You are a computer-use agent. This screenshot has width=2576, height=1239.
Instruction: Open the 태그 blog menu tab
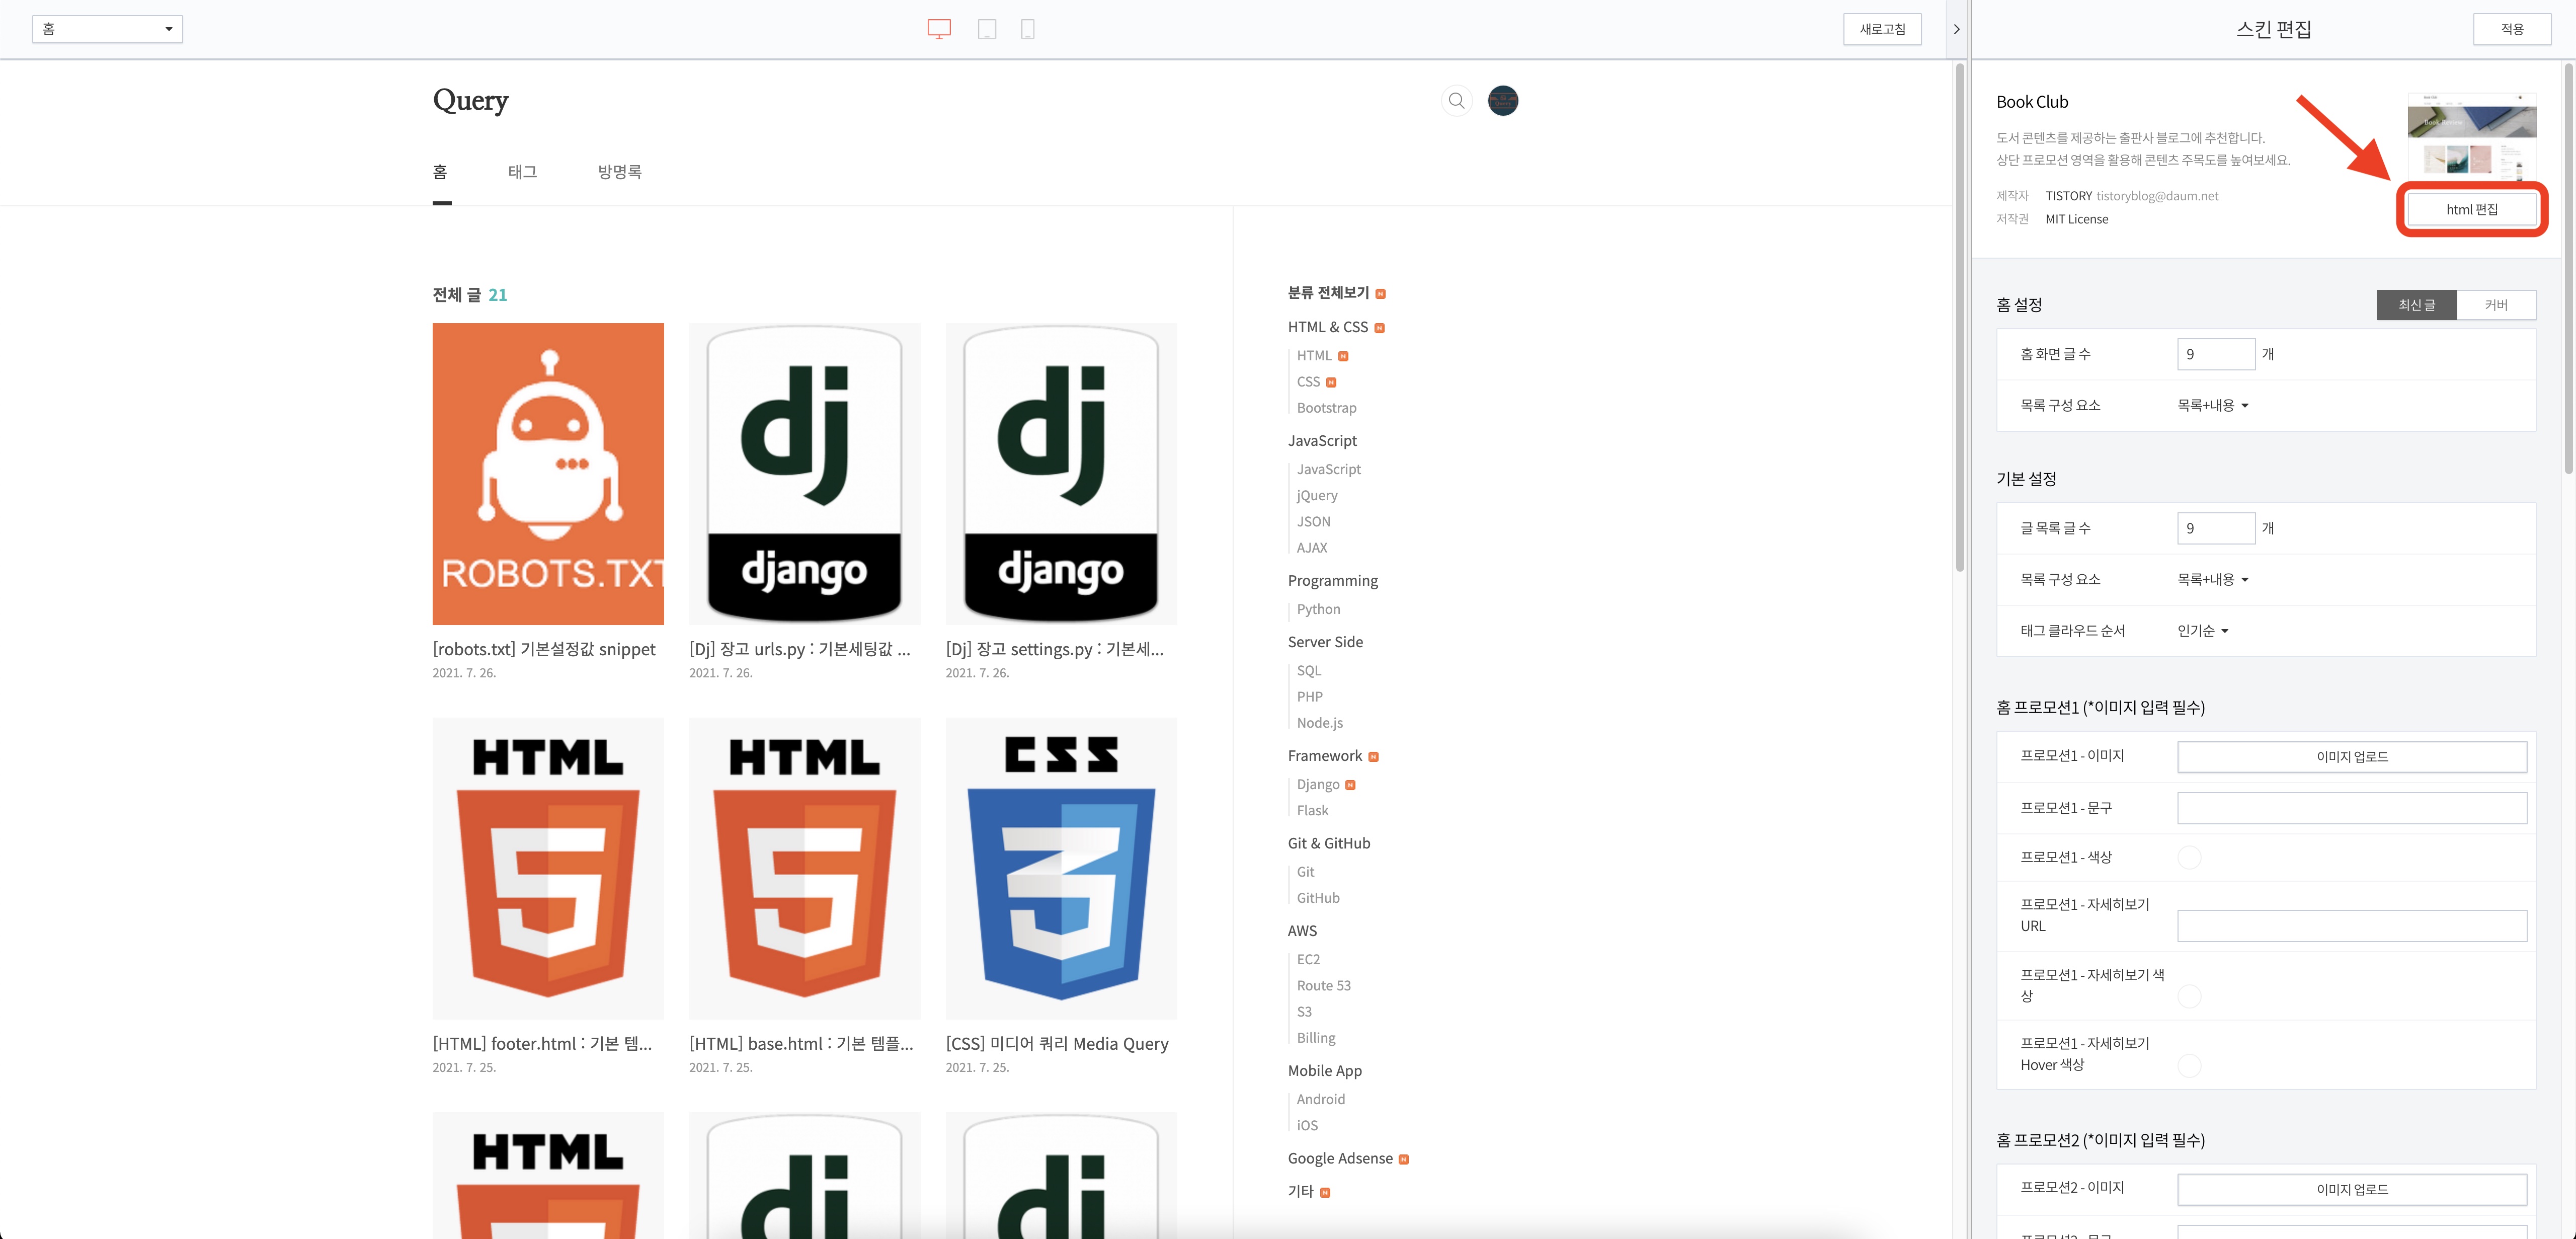coord(522,172)
